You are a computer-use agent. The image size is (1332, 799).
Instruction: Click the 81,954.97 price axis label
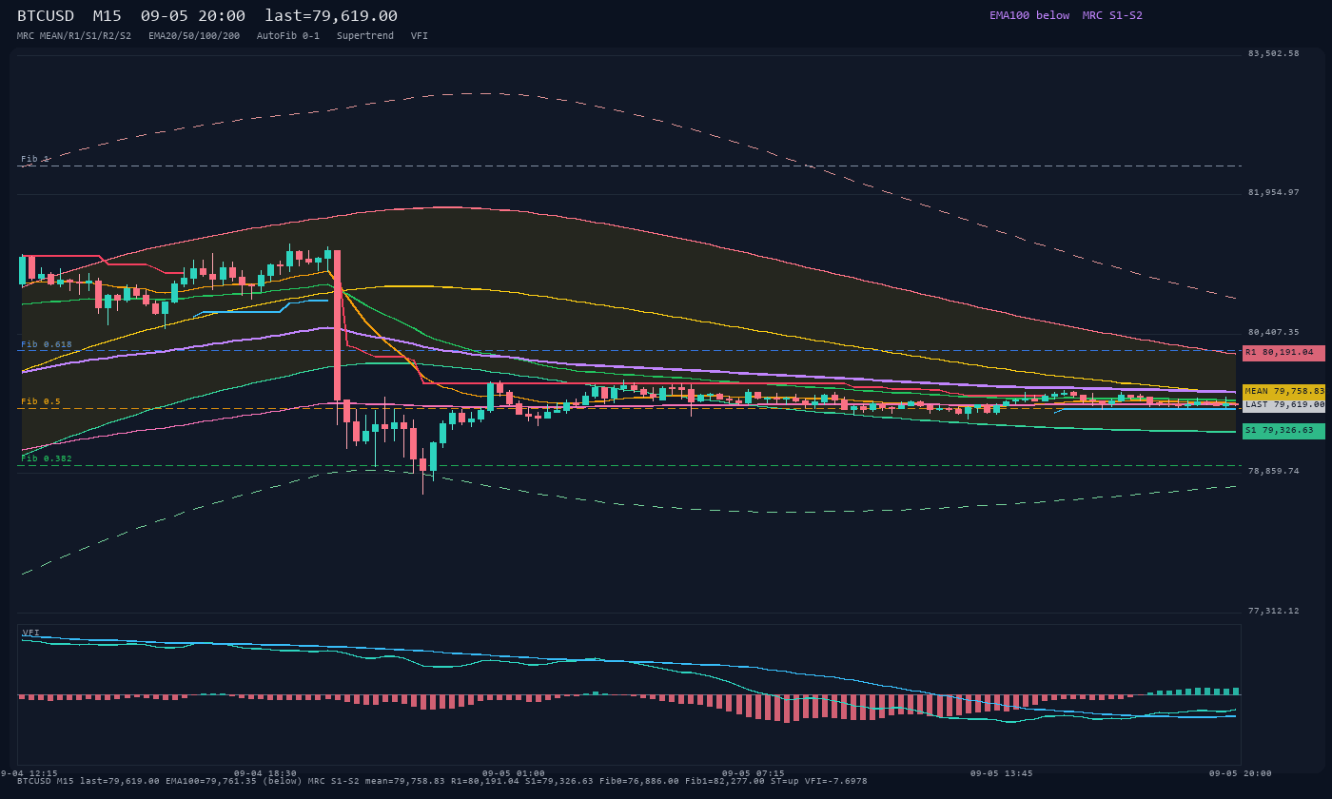(1273, 193)
